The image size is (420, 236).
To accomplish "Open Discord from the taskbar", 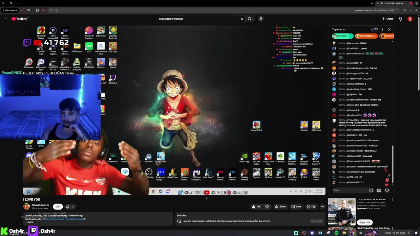I will [312, 233].
